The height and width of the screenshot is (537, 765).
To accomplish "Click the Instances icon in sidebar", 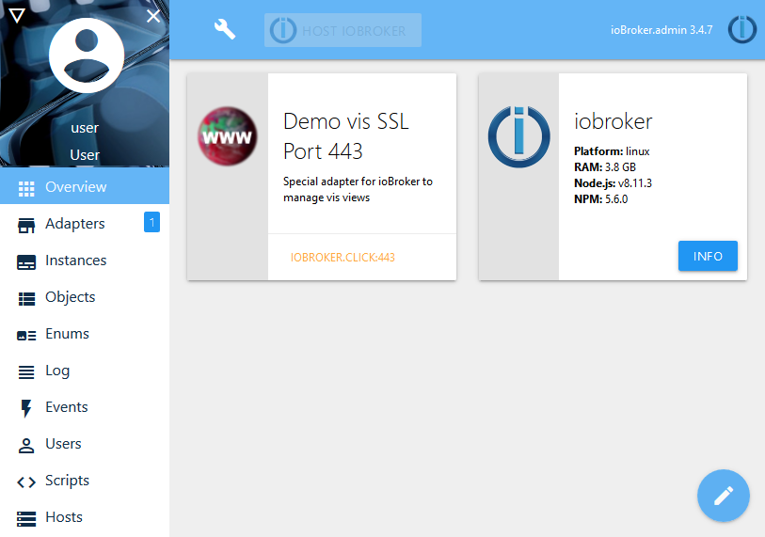I will (x=26, y=261).
